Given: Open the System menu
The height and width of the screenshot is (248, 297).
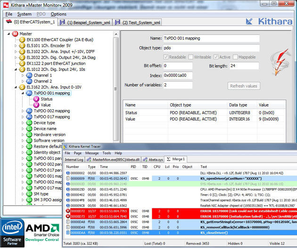Looking at the screenshot, I should (x=24, y=14).
